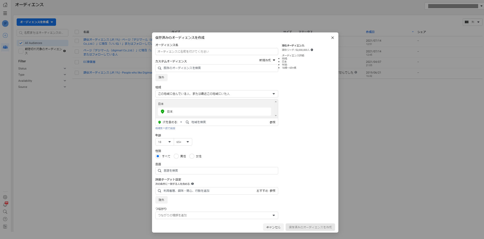The image size is (484, 239).
Task: Expand the Source filter
Action: (x=42, y=87)
